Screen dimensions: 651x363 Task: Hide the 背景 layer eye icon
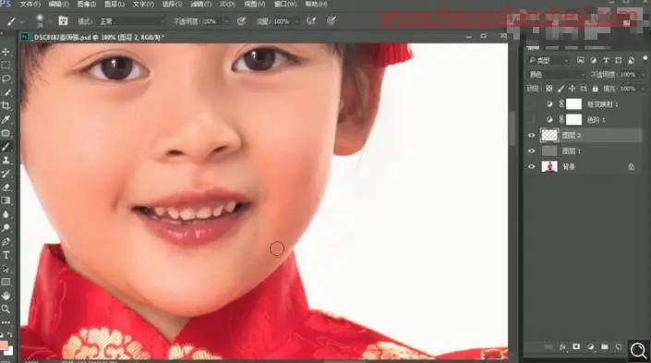tap(532, 166)
